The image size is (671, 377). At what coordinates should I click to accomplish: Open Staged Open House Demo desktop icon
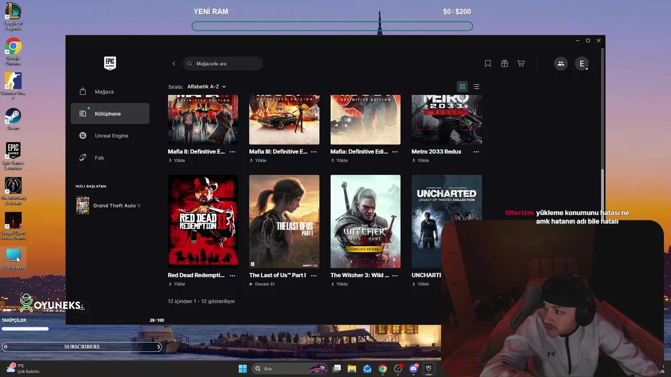(x=13, y=226)
